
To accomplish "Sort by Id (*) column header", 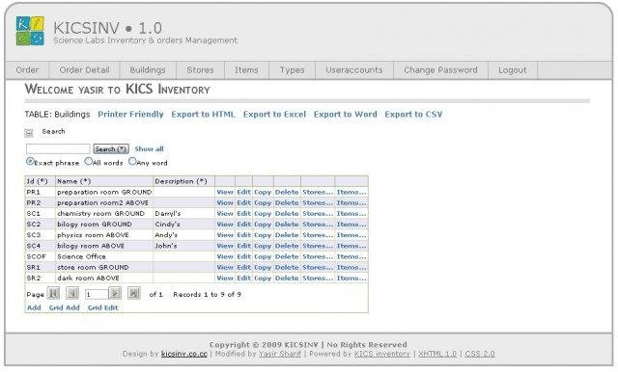I will point(37,181).
